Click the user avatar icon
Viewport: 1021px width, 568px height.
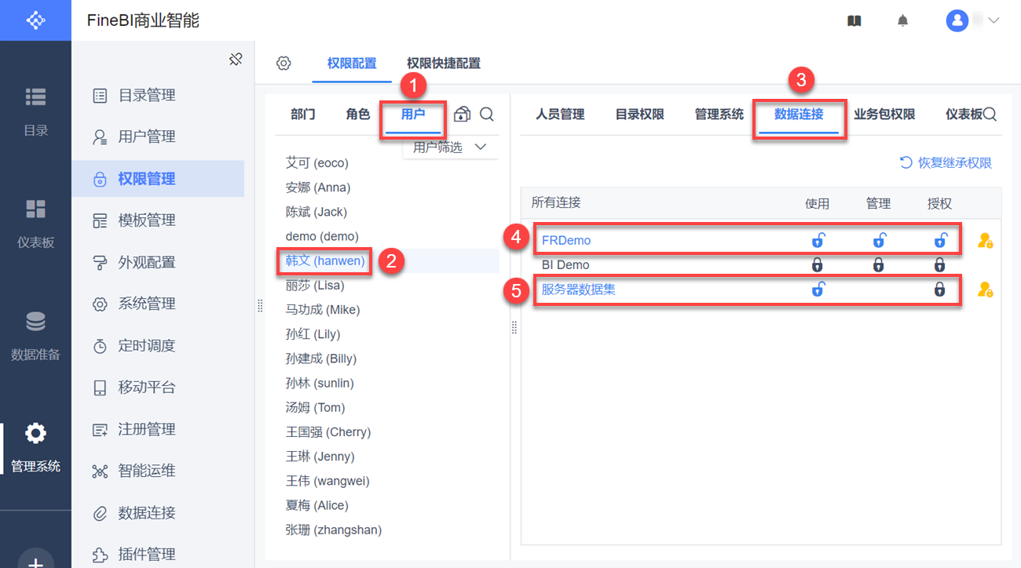tap(957, 21)
